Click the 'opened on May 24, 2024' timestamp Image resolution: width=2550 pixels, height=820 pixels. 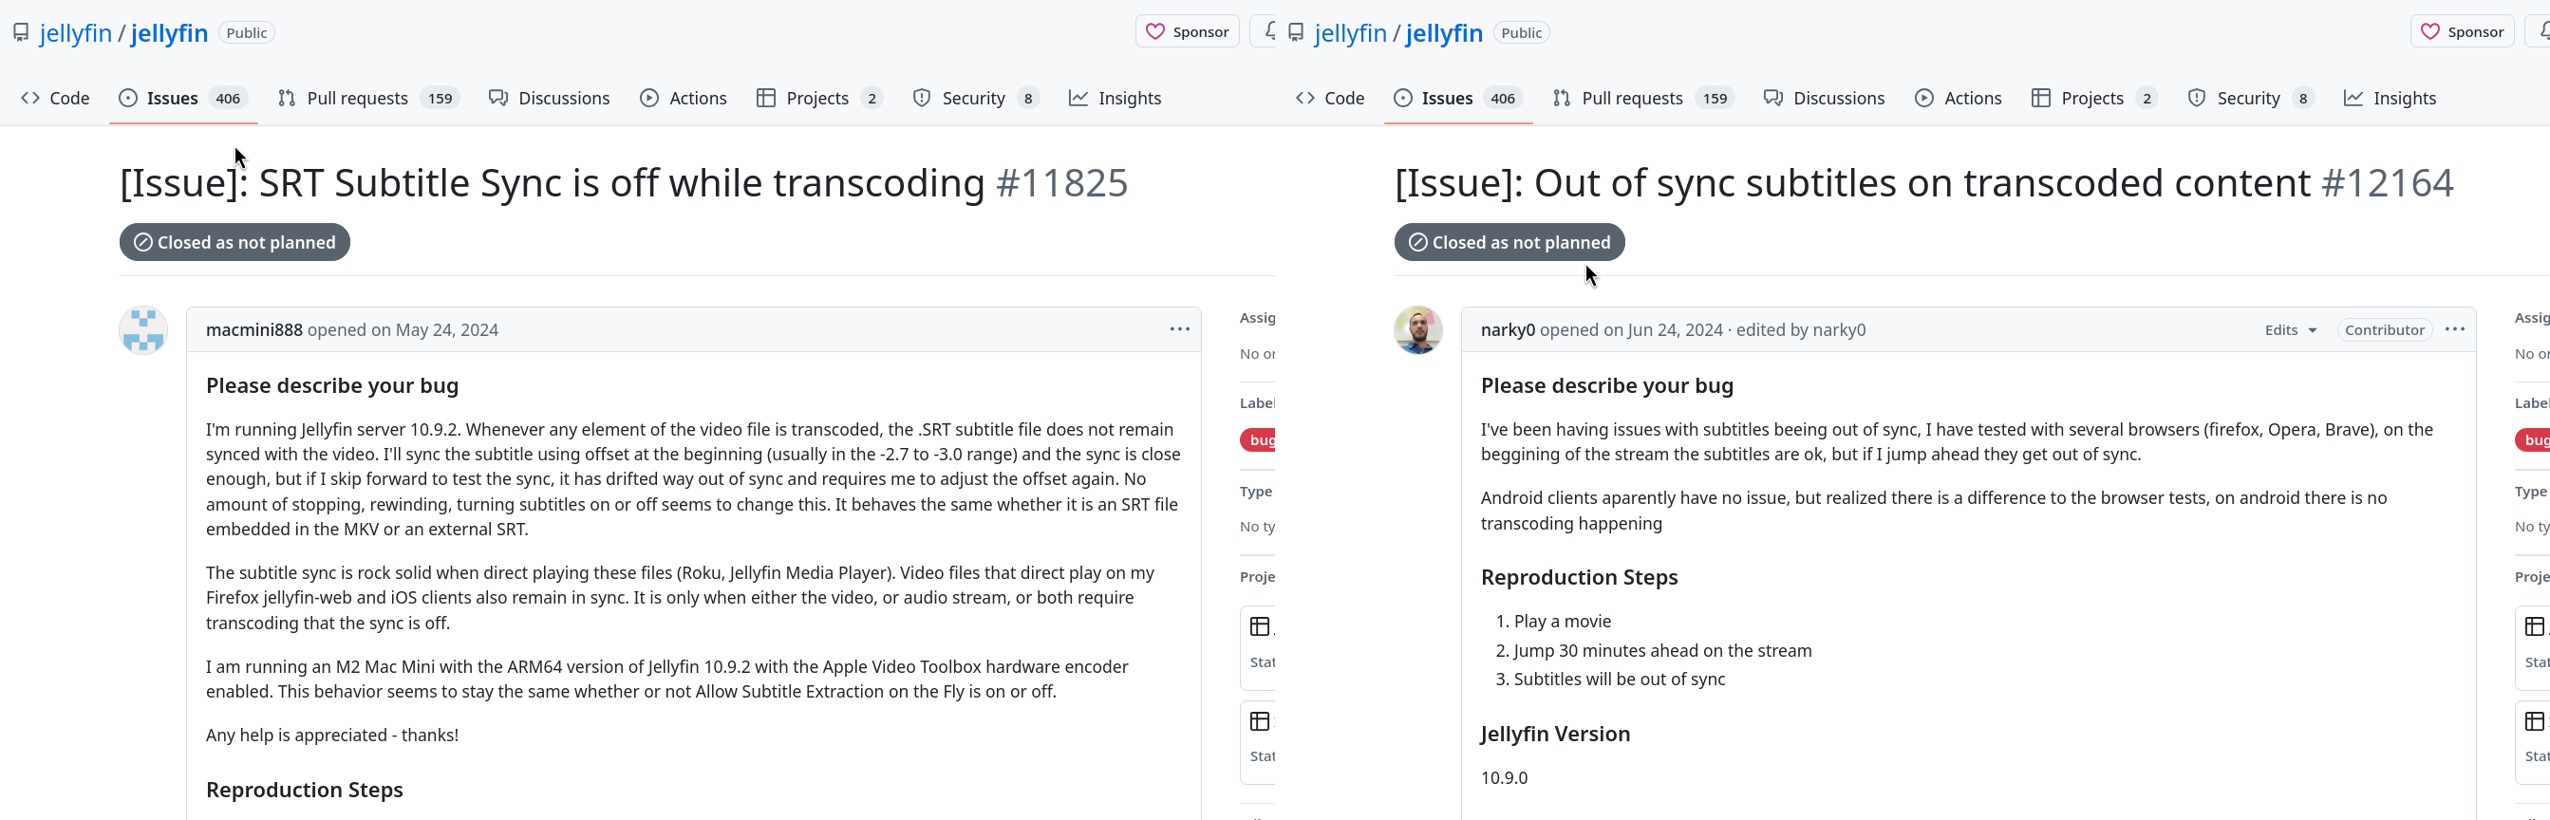coord(403,330)
